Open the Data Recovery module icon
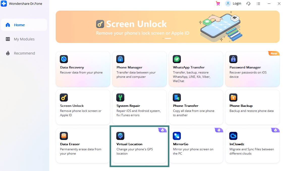Image resolution: width=284 pixels, height=171 pixels. click(x=64, y=59)
